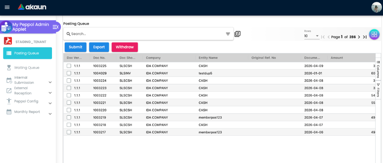Go to the previous page
The height and width of the screenshot is (163, 383).
coord(328,37)
